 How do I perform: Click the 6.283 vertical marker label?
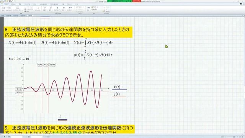coord(40,65)
